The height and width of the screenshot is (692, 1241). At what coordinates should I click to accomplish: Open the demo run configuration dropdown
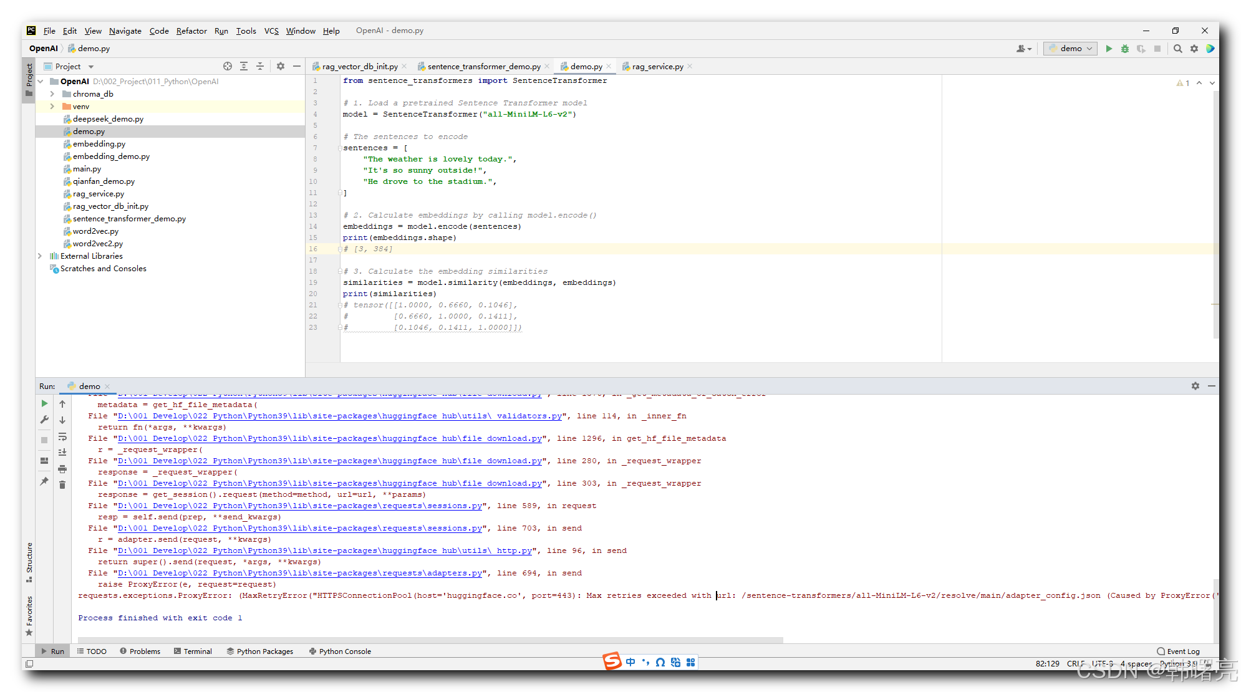point(1071,49)
